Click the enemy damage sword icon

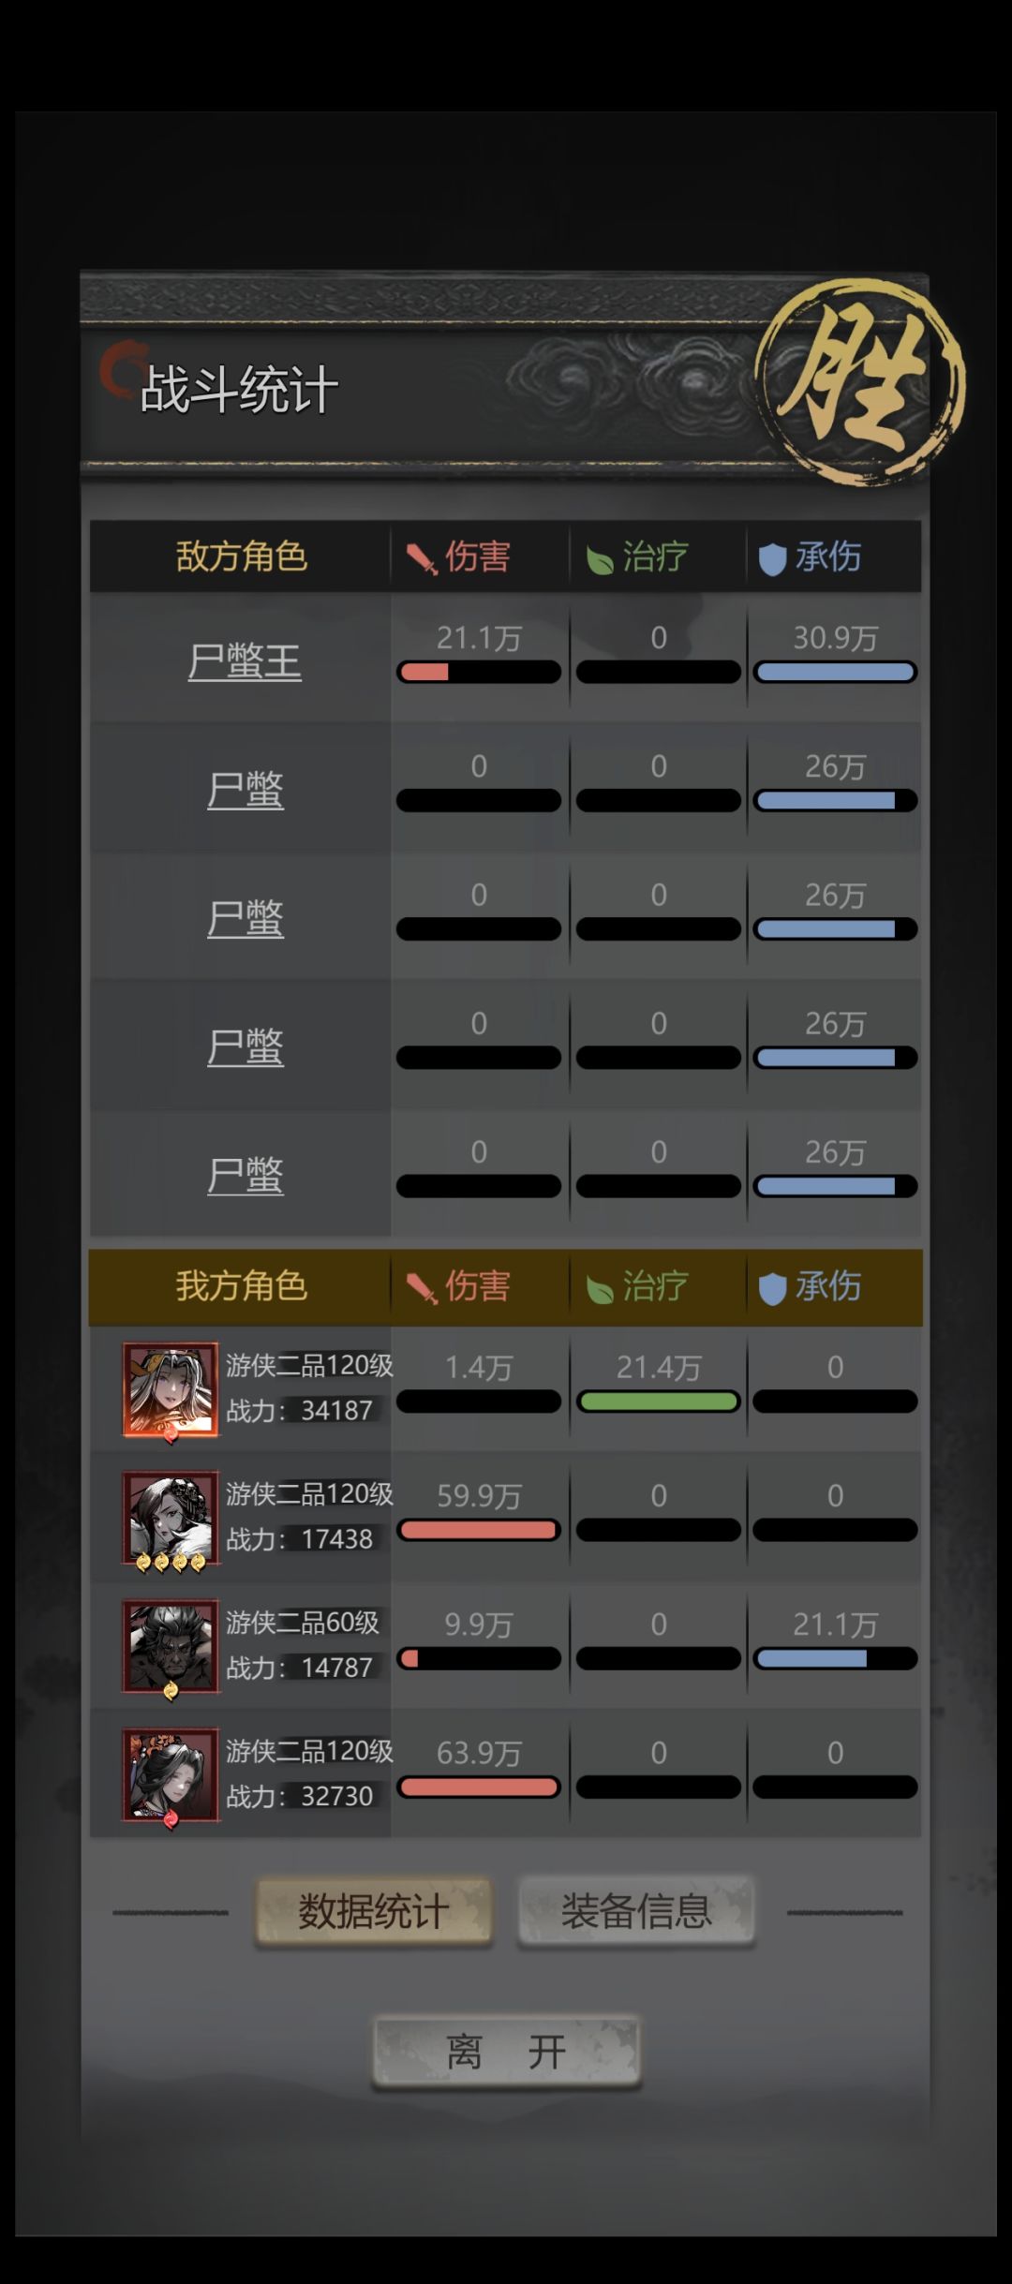[421, 558]
